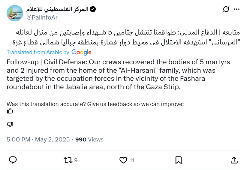View the 990 Views analytics
This screenshot has height=170, width=247.
[89, 140]
